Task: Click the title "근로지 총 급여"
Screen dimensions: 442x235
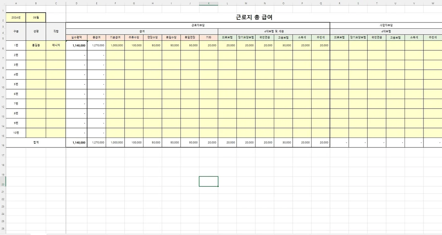Action: click(x=254, y=18)
